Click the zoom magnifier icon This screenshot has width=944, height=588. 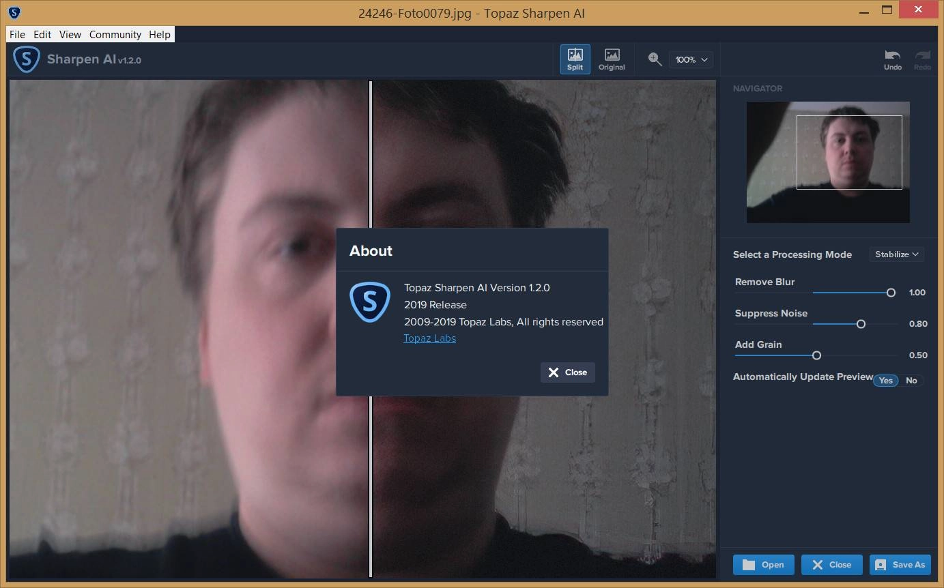tap(655, 59)
